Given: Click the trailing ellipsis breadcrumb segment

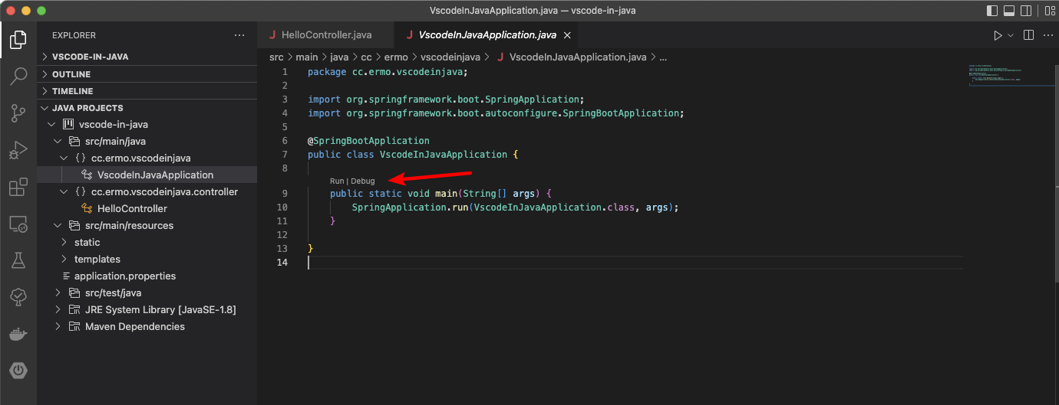Looking at the screenshot, I should pyautogui.click(x=664, y=57).
